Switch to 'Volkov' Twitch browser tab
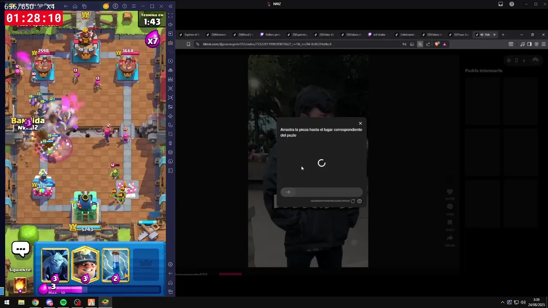The width and height of the screenshot is (548, 308). click(271, 35)
